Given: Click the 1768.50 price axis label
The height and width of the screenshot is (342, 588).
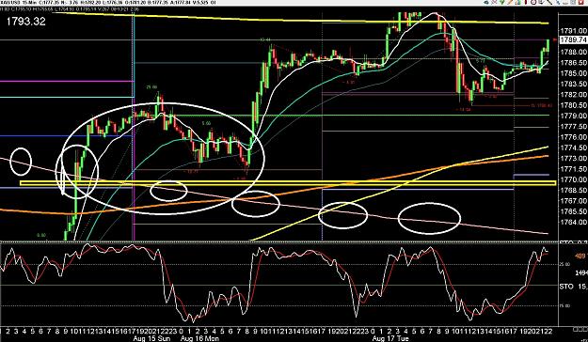Looking at the screenshot, I should coord(574,191).
